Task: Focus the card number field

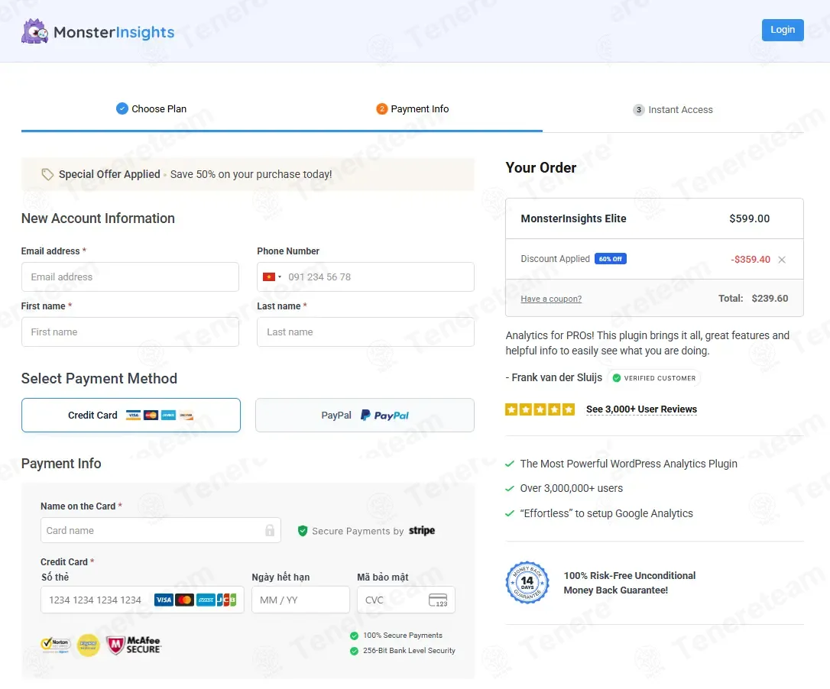Action: pyautogui.click(x=142, y=600)
